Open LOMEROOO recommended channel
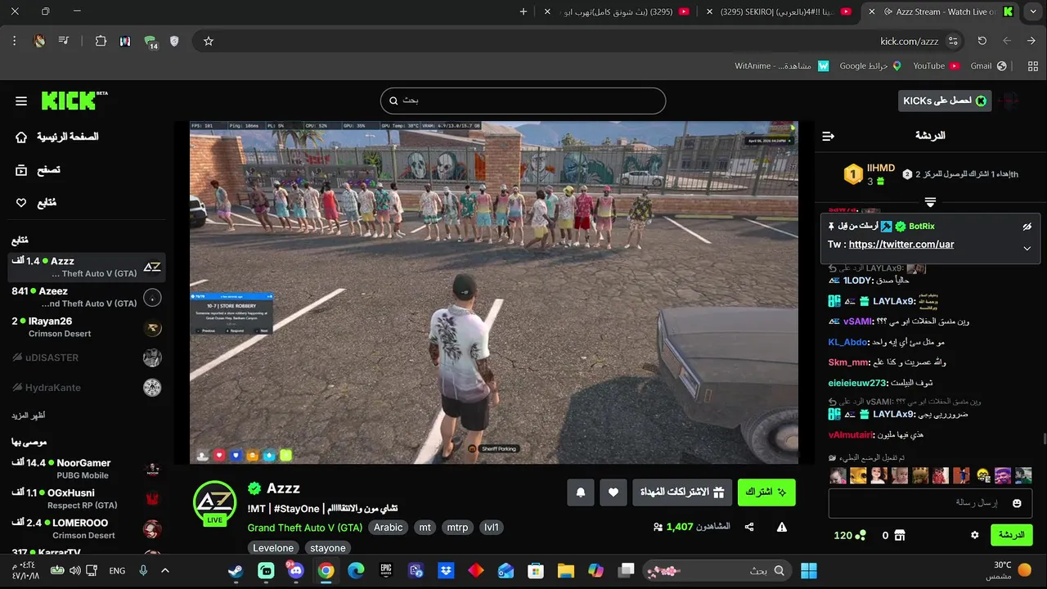The image size is (1047, 589). pos(87,528)
